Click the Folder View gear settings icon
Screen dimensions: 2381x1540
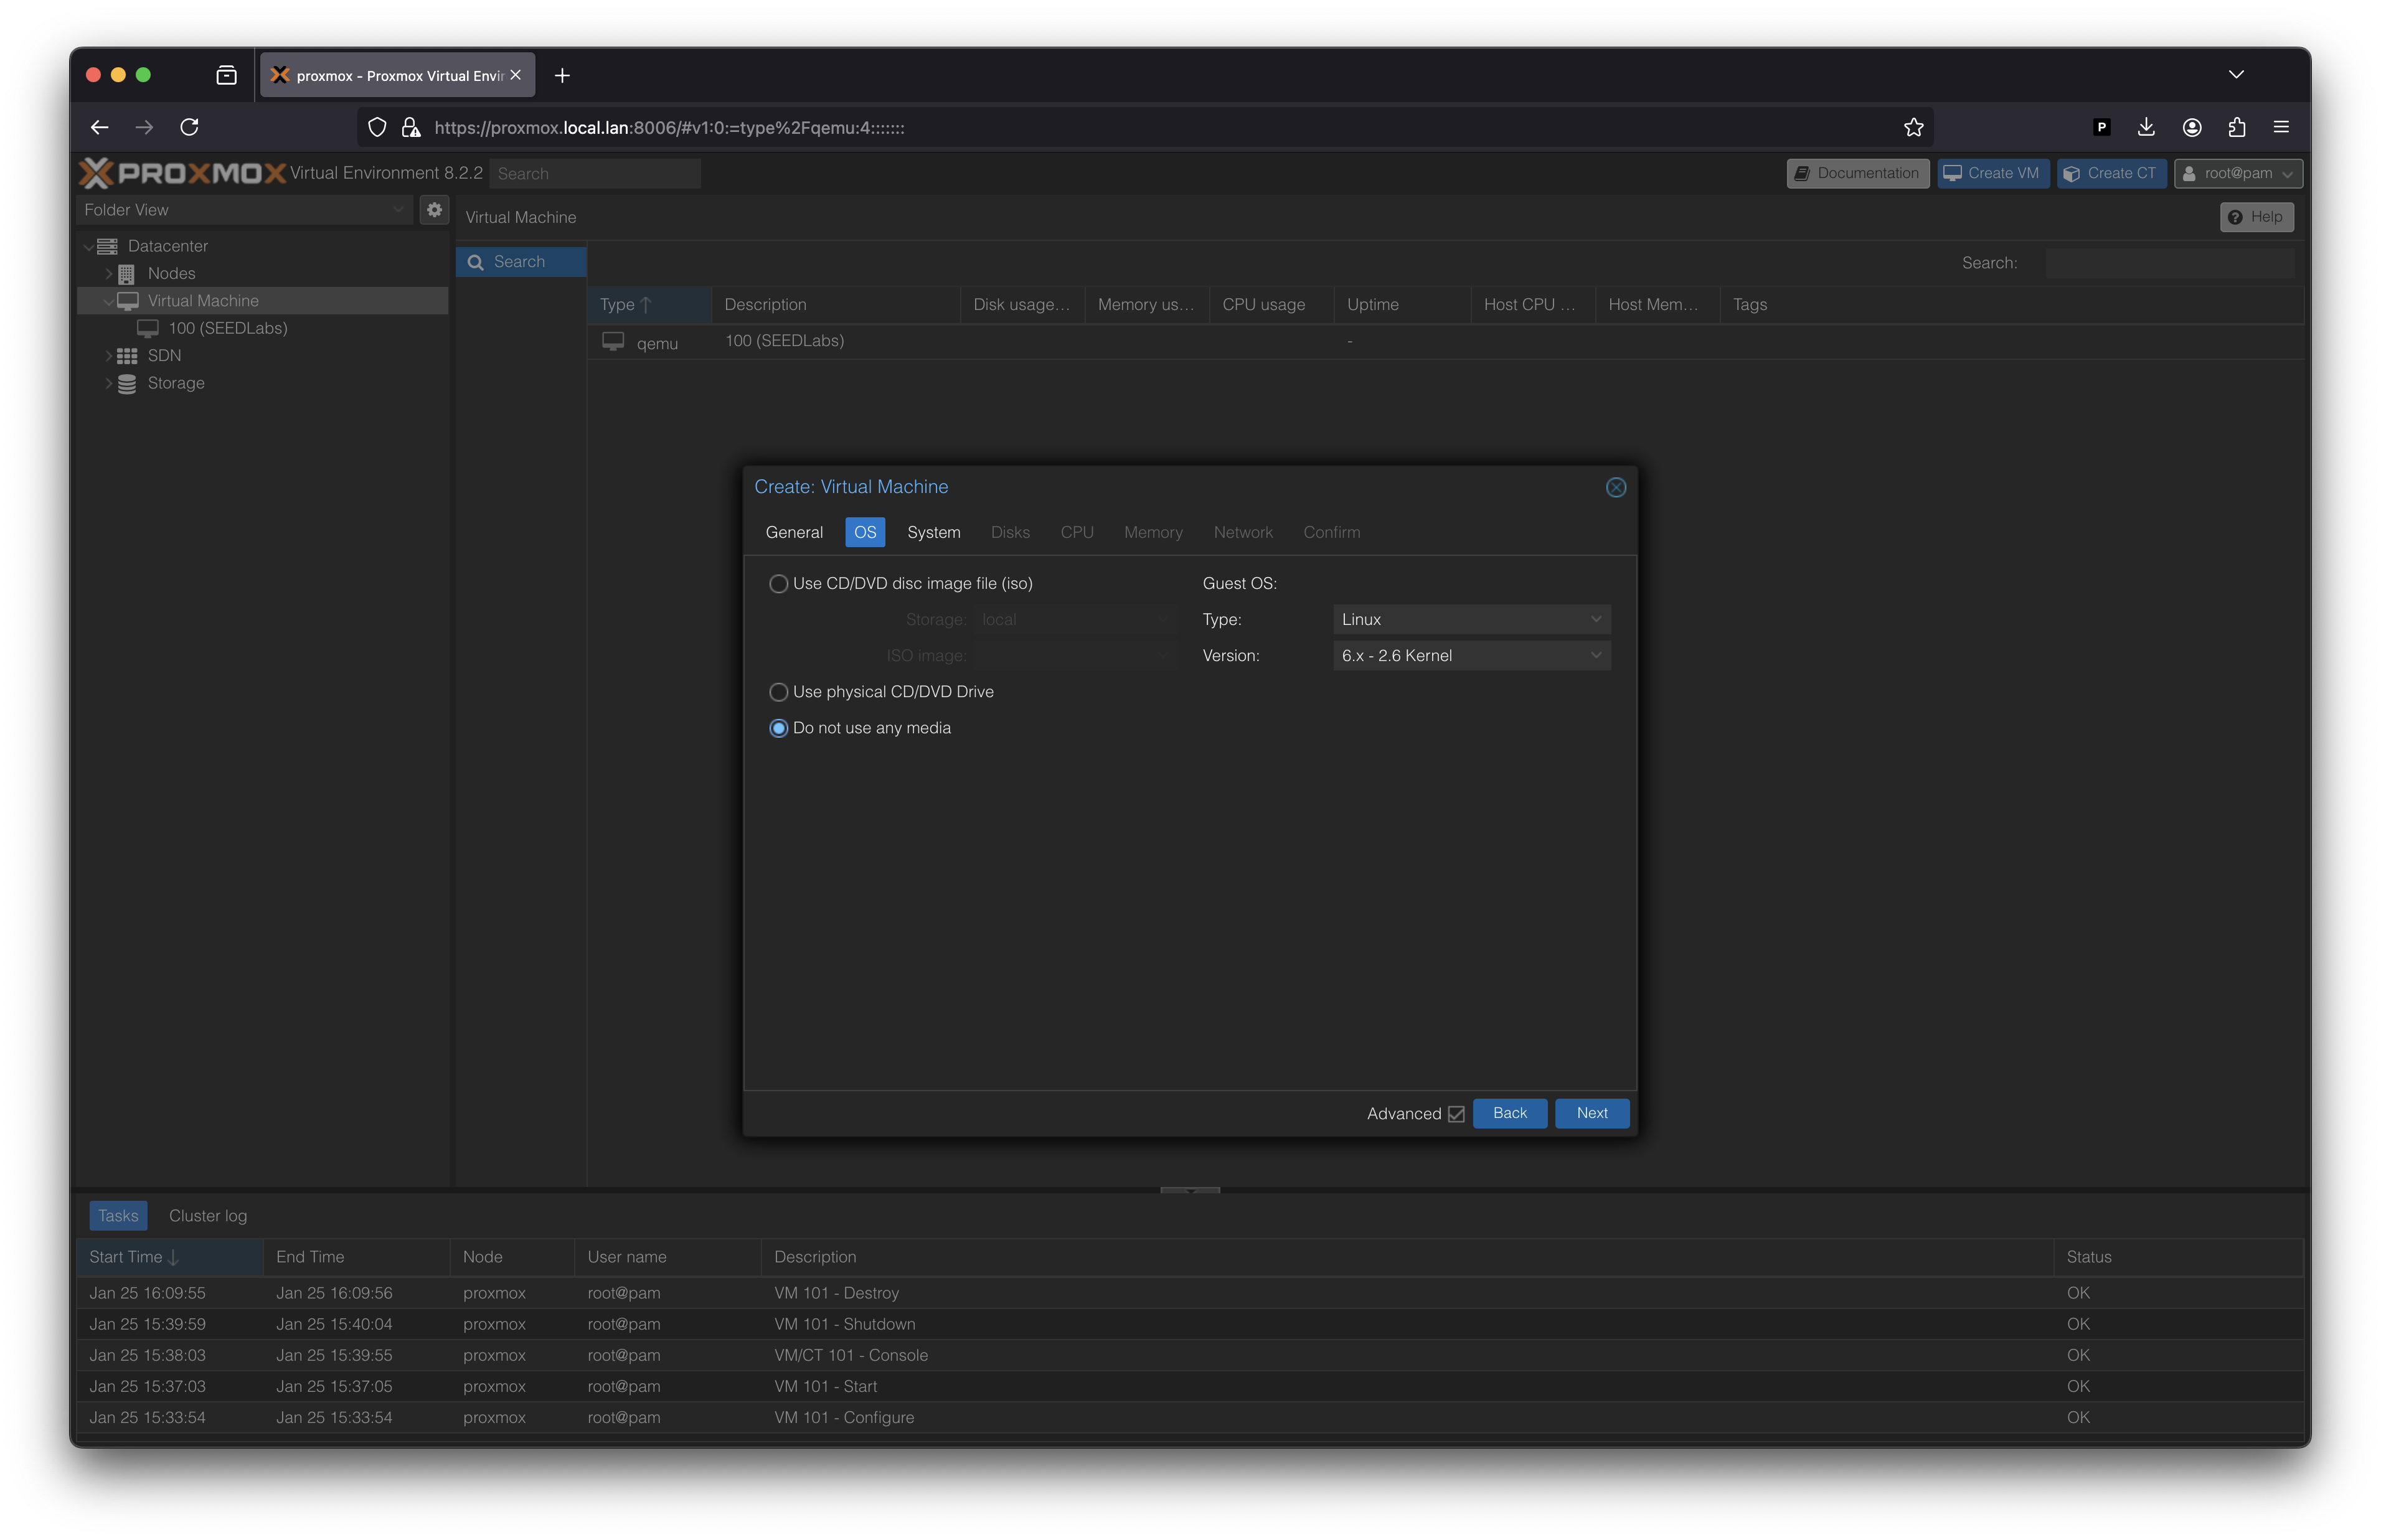[x=434, y=210]
